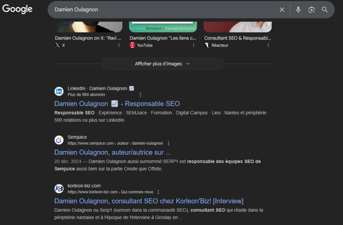The width and height of the screenshot is (343, 225).
Task: Select the 20 déc. 2024 date text
Action: (68, 162)
